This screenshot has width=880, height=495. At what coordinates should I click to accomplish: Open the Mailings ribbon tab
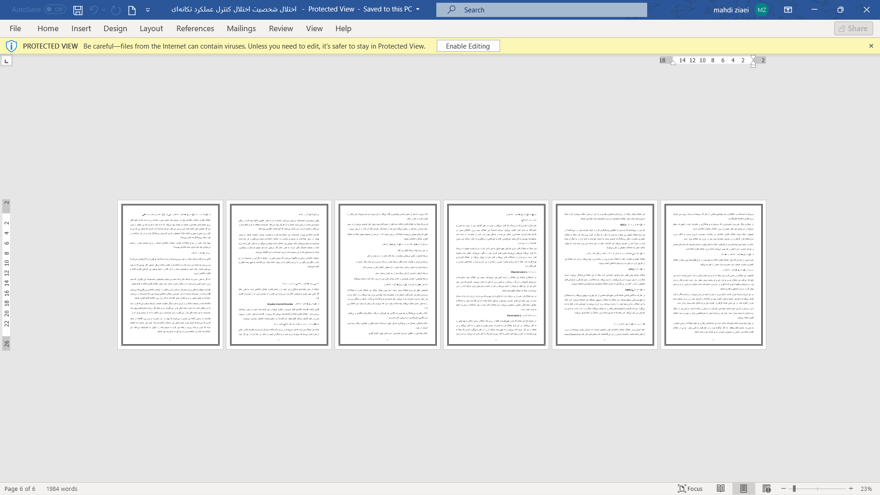pyautogui.click(x=241, y=28)
